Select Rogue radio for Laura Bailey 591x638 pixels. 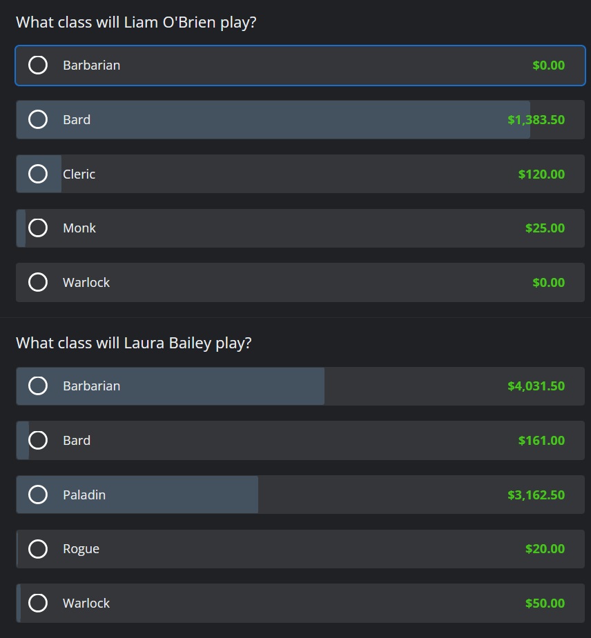coord(38,549)
